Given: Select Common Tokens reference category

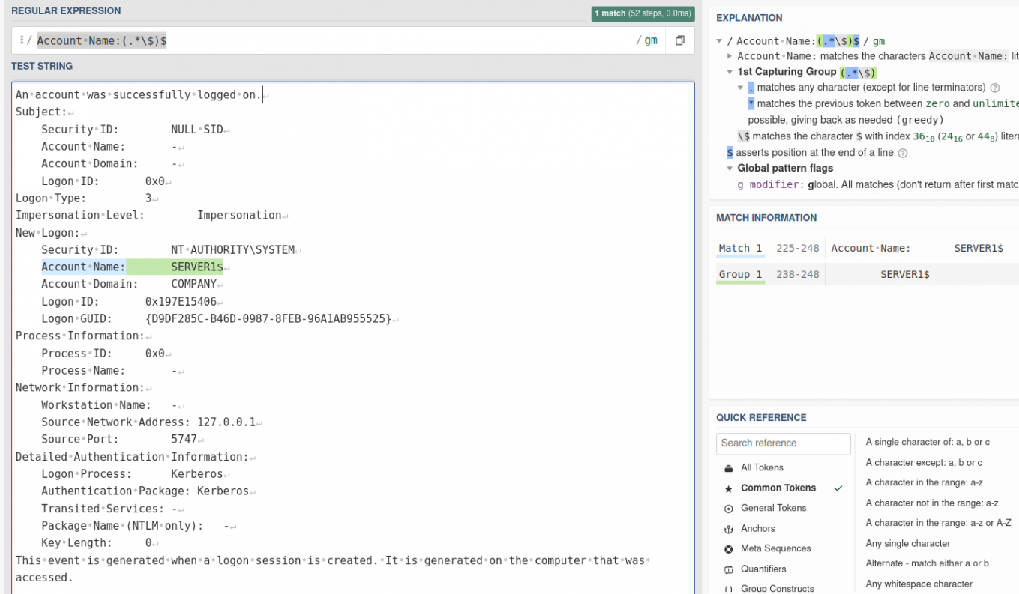Looking at the screenshot, I should [x=778, y=488].
